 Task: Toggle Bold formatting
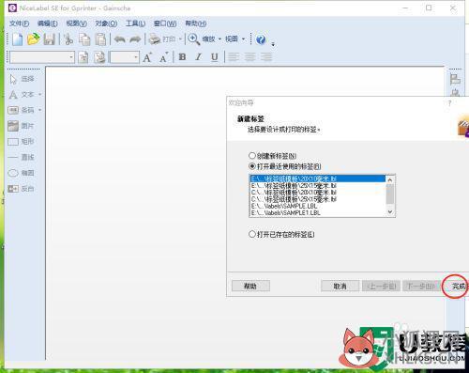pos(182,57)
